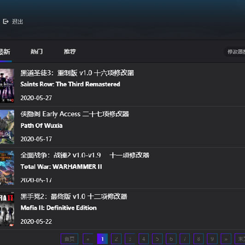This screenshot has height=245, width=245.
Task: Go to page 5
Action: pos(157,239)
